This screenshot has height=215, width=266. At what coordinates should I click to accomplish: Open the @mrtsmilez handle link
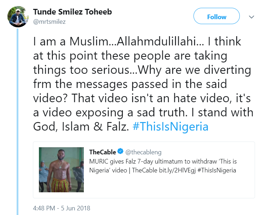click(x=49, y=22)
